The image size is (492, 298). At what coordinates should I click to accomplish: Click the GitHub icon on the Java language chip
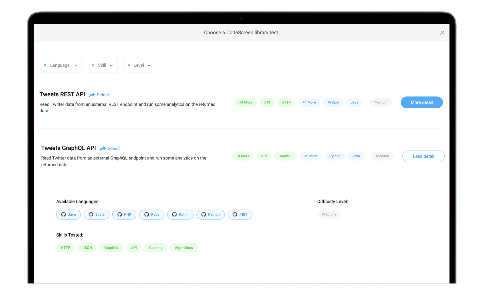(x=64, y=214)
